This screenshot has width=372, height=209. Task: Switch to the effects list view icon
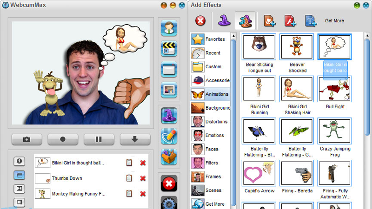19,175
